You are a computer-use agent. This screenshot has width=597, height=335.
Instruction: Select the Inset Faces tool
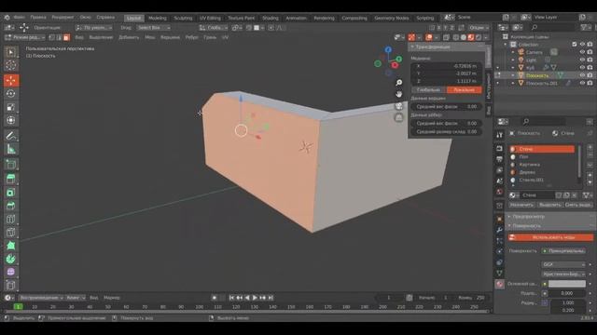[x=10, y=193]
